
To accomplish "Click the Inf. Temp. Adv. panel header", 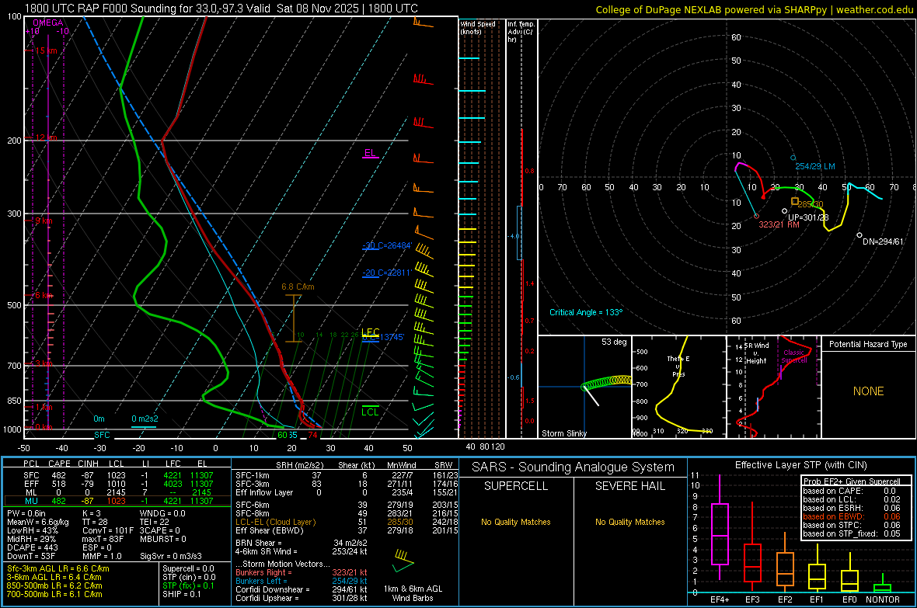I will point(521,32).
